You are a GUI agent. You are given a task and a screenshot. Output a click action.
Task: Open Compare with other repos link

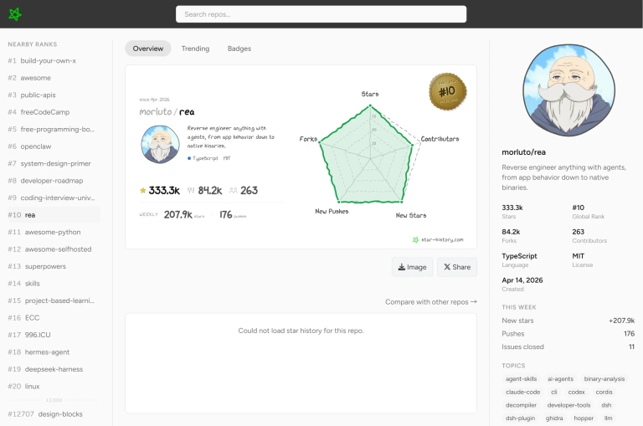click(431, 302)
